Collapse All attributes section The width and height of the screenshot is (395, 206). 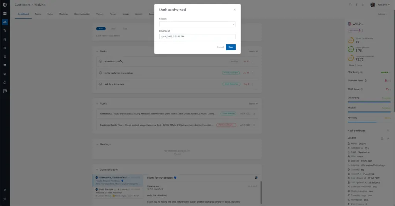pos(348,130)
